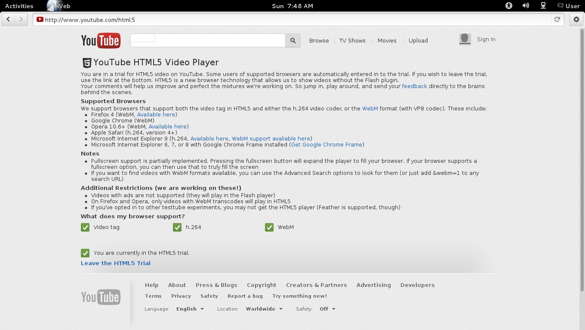Open the Upload page
Viewport: 585px width, 330px height.
pos(418,40)
